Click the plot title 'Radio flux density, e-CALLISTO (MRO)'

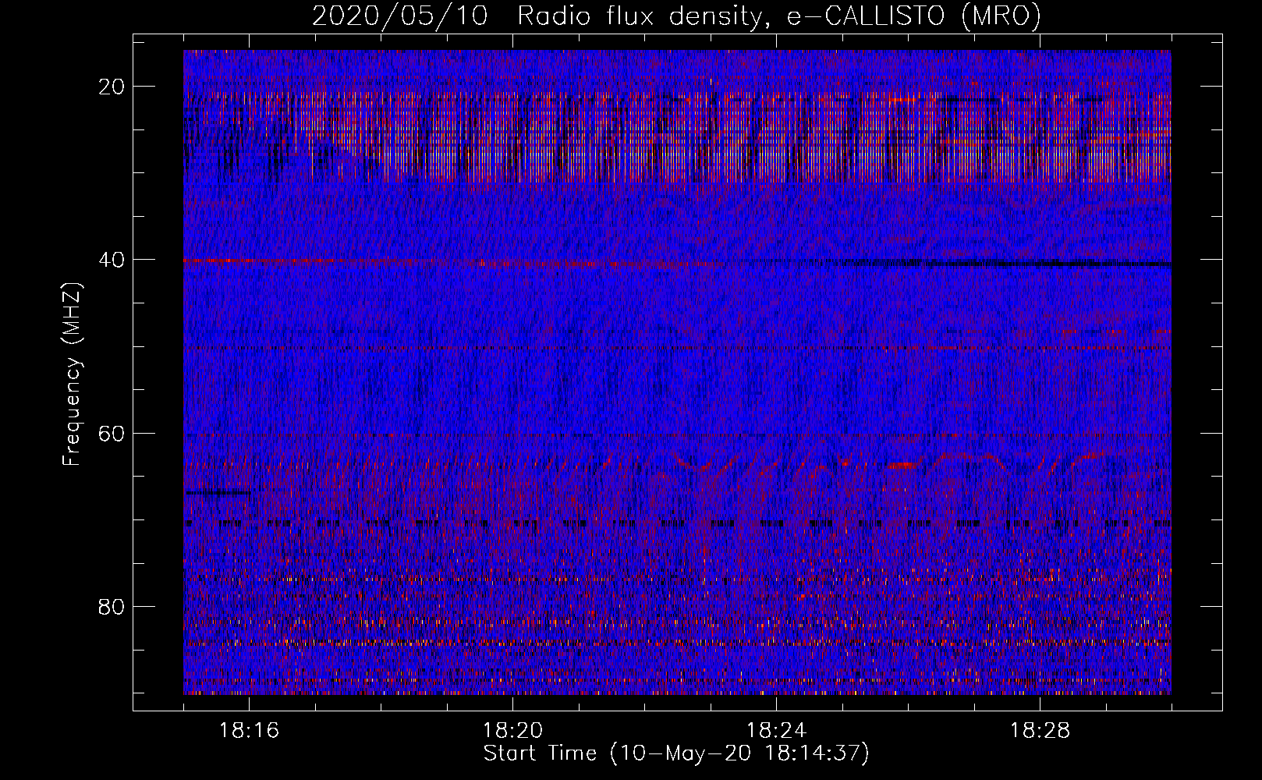click(778, 16)
